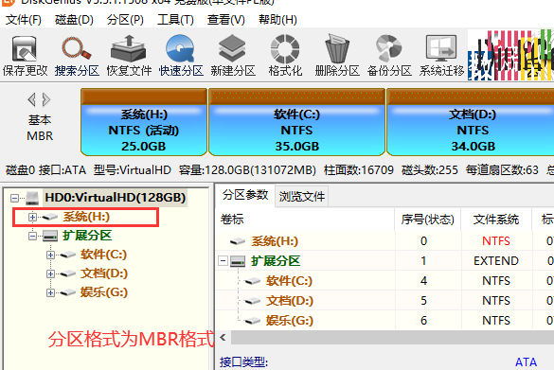The height and width of the screenshot is (370, 554).
Task: Open the 文件(F) menu
Action: pyautogui.click(x=24, y=20)
